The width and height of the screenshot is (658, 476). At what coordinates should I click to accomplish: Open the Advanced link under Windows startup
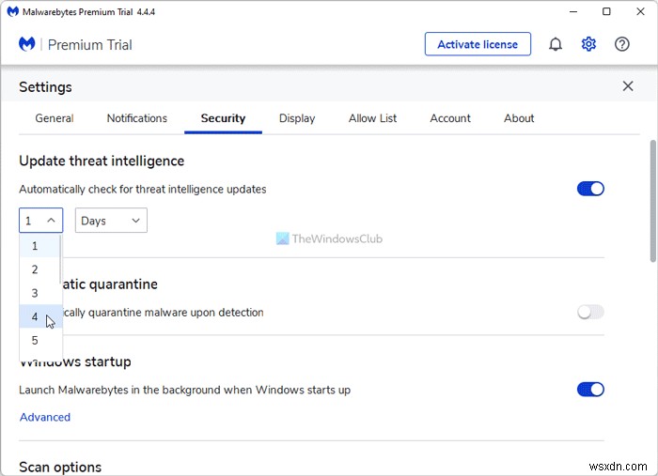tap(45, 418)
